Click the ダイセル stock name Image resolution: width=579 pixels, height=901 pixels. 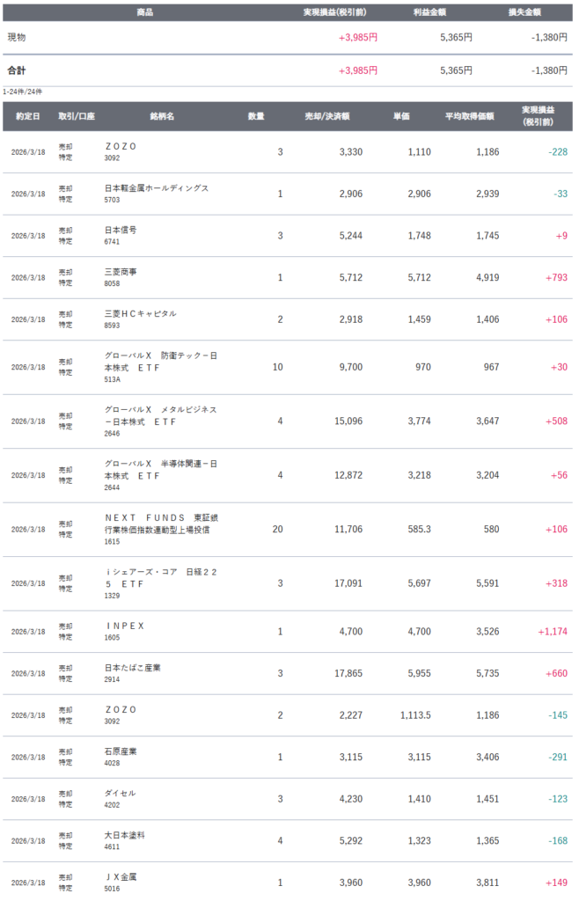click(120, 794)
